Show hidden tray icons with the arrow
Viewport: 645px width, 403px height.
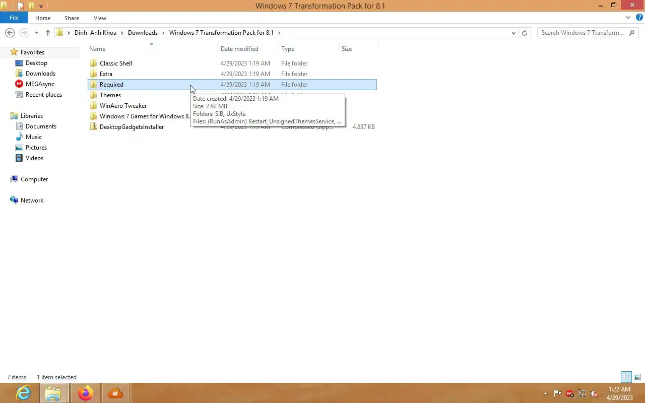(545, 393)
